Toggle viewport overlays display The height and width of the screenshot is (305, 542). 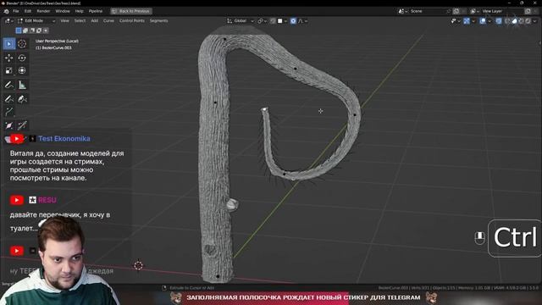coord(483,21)
